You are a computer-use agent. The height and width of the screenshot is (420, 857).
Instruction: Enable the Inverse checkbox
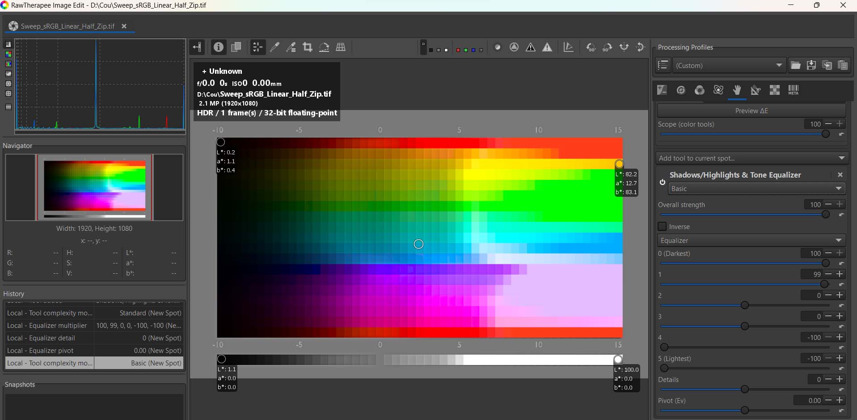662,226
